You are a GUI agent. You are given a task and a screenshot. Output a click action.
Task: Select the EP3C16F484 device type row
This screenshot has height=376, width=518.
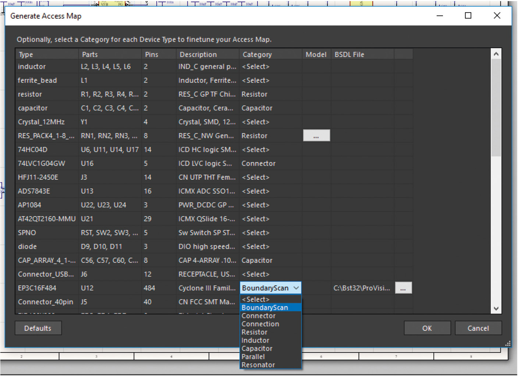[x=37, y=288]
